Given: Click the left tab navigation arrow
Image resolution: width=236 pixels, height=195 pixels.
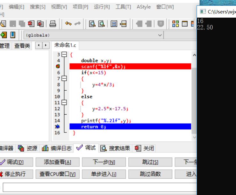Looking at the screenshot, I should (39, 45).
